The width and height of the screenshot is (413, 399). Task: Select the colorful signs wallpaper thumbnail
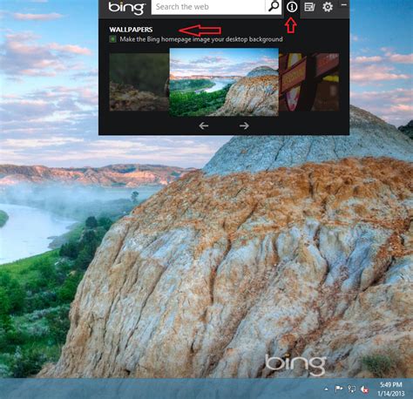[309, 82]
